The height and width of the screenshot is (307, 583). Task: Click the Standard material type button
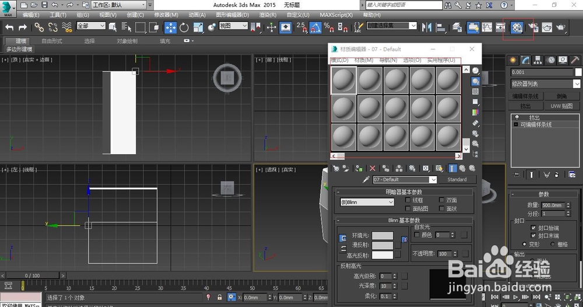click(457, 179)
